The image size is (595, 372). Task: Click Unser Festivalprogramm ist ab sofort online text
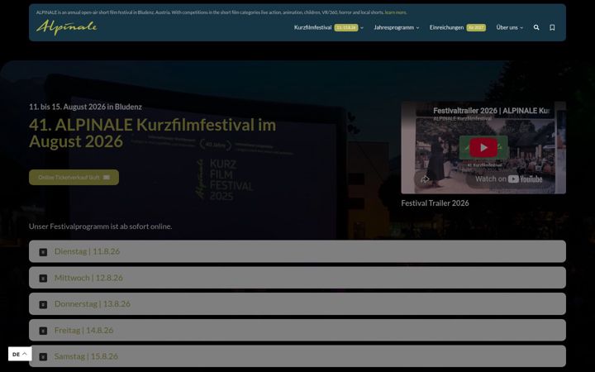(101, 227)
